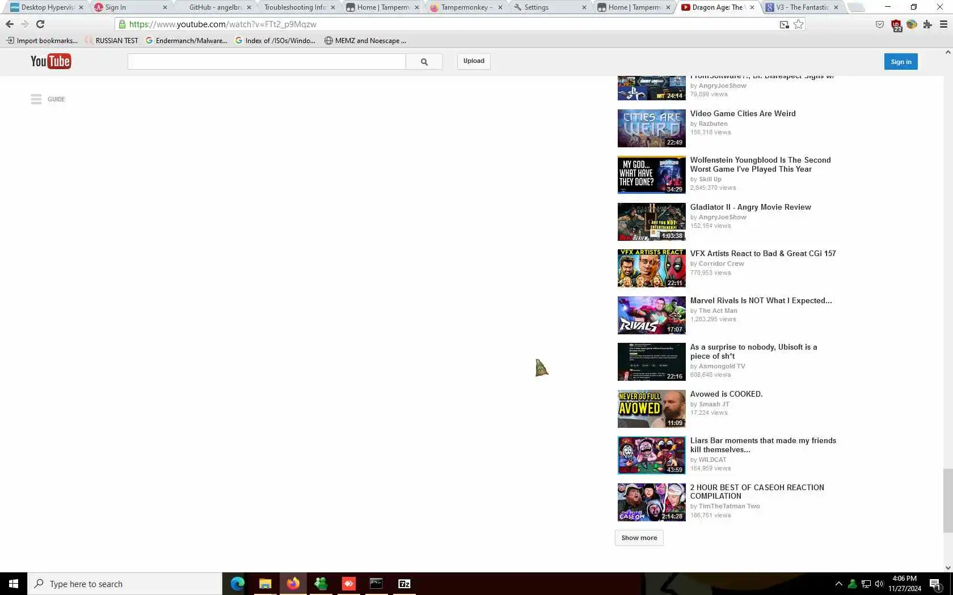Click the taskbar clock showing 4:06 PM
This screenshot has height=595, width=953.
(x=905, y=584)
